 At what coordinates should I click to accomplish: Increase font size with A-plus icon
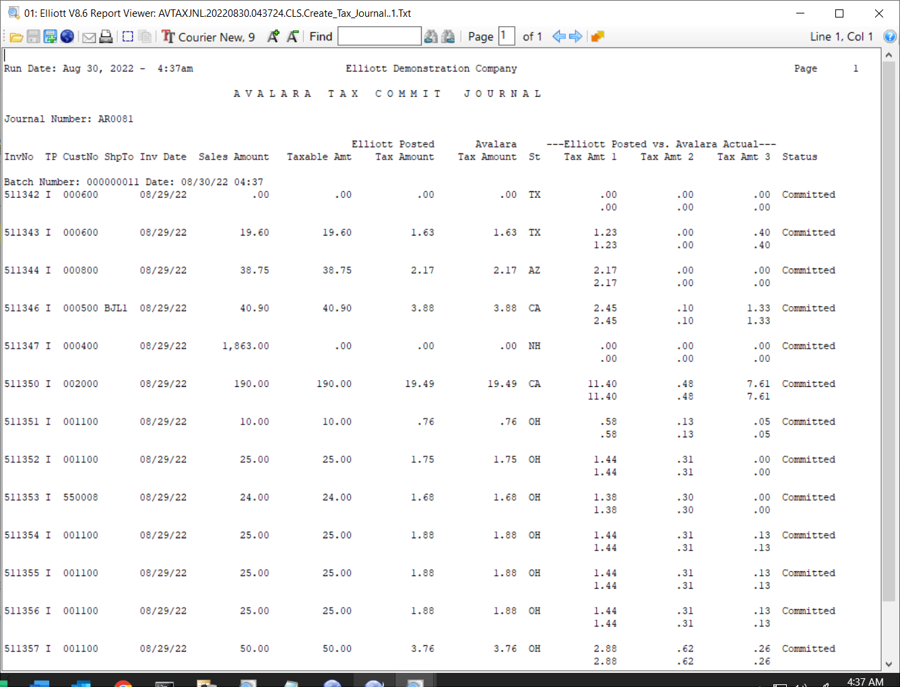tap(273, 37)
